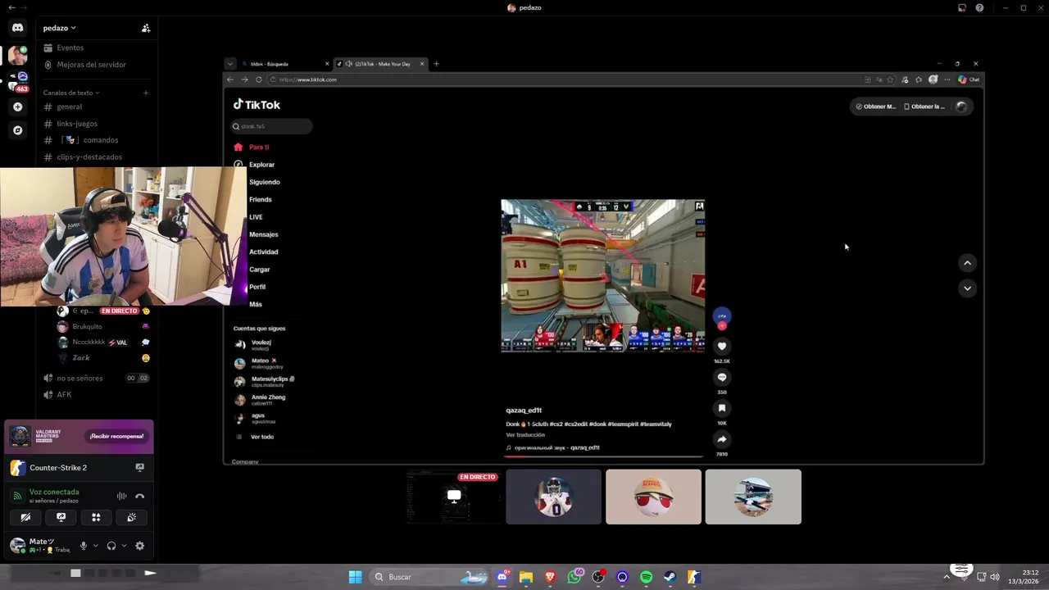This screenshot has width=1049, height=590.
Task: Open Mejoras del servidor
Action: pyautogui.click(x=84, y=65)
